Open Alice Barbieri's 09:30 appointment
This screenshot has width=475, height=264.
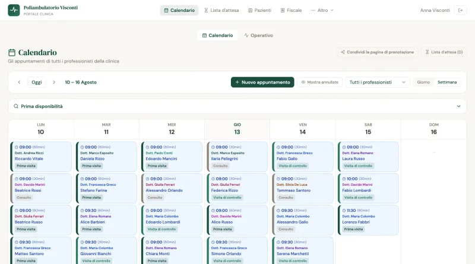point(106,220)
